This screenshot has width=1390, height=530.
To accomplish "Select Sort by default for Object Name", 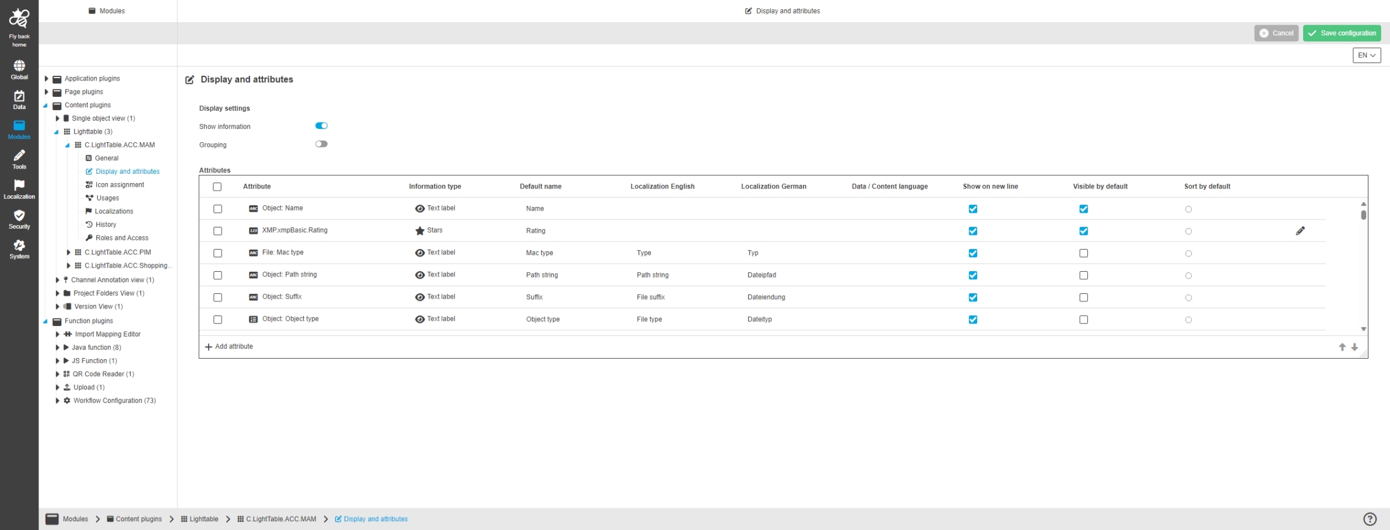I will tap(1188, 209).
